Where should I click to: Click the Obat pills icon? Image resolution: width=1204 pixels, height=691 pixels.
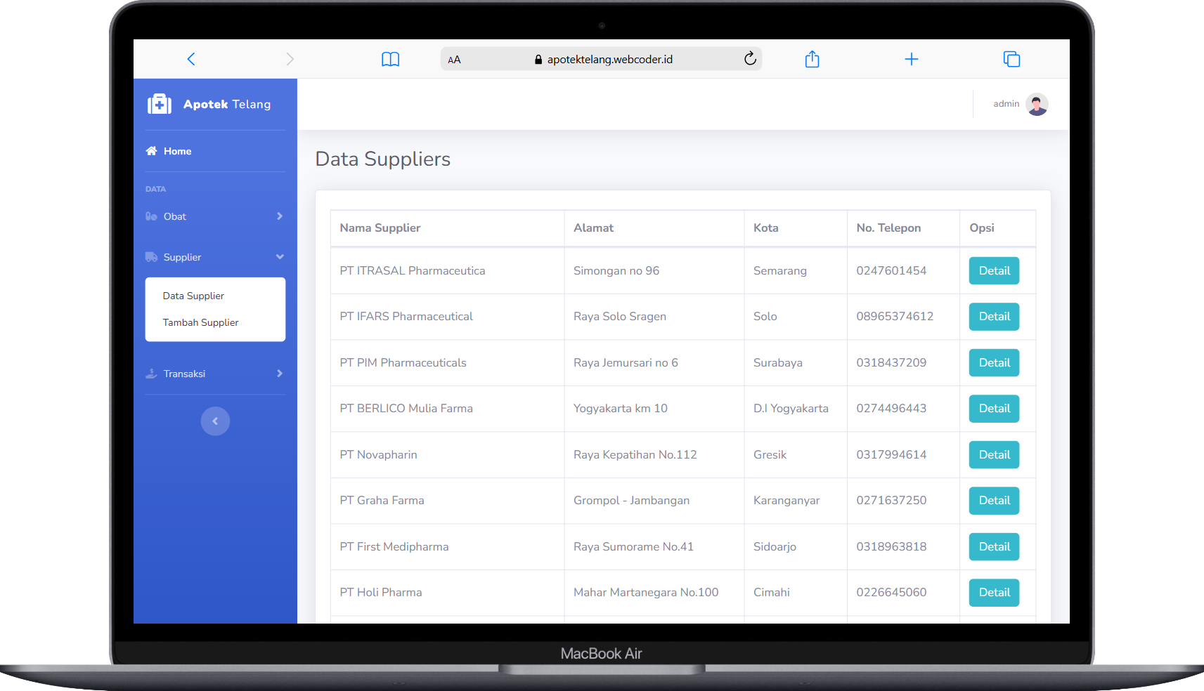(x=151, y=216)
